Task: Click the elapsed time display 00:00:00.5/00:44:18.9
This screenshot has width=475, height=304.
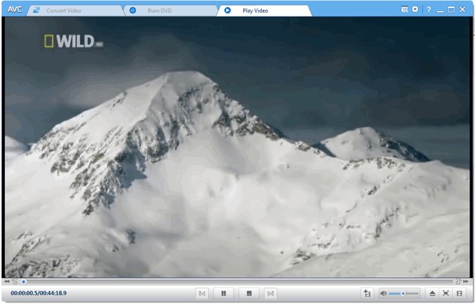Action: [39, 293]
